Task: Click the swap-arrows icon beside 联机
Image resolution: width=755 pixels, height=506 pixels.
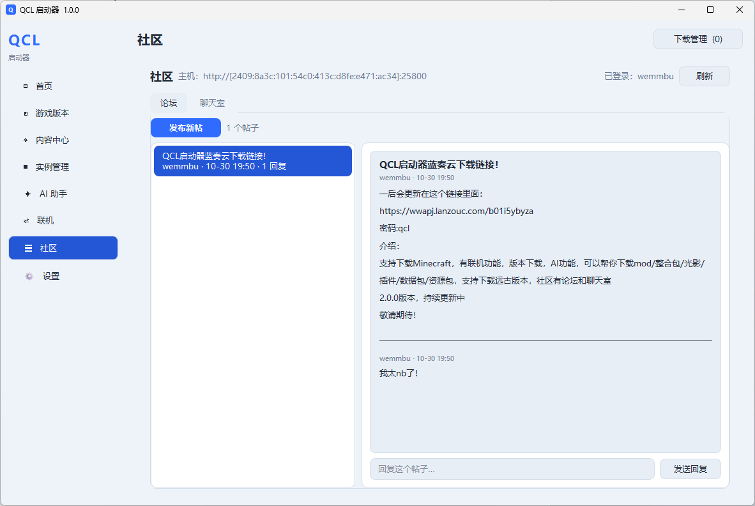Action: pos(26,220)
